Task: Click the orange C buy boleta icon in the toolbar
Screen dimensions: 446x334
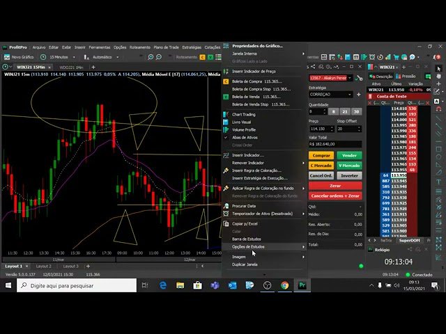Action: click(x=202, y=57)
